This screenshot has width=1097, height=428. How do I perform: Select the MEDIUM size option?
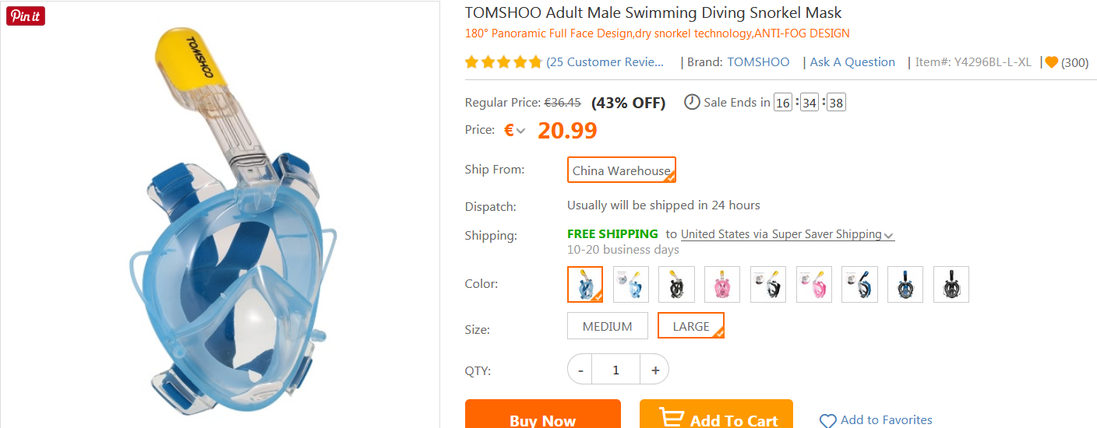coord(607,326)
